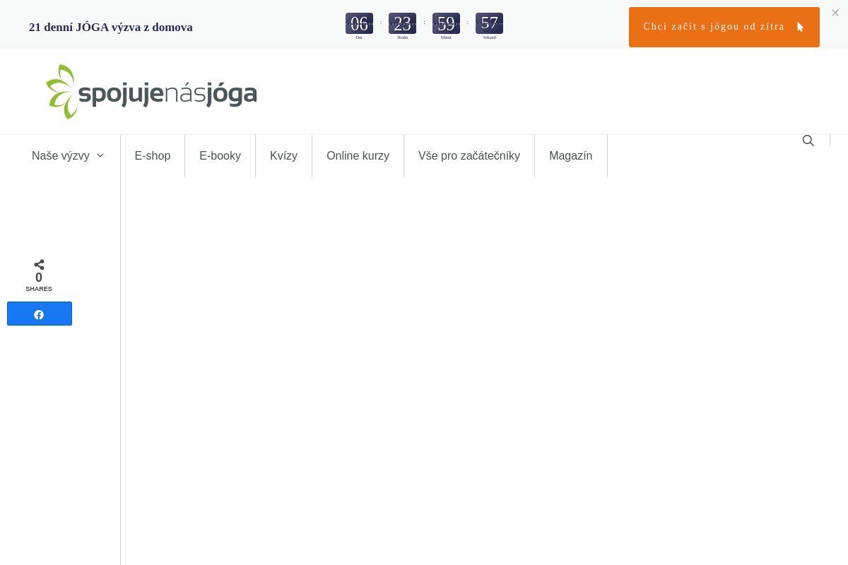Share the page via Facebook button
The width and height of the screenshot is (848, 565).
[40, 314]
